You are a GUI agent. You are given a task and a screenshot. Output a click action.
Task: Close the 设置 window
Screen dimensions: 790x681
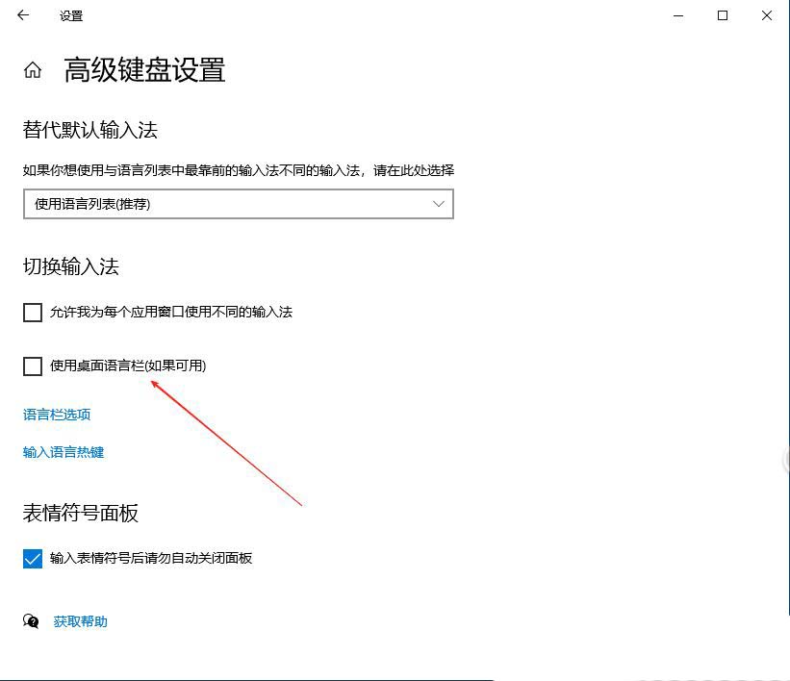click(767, 15)
